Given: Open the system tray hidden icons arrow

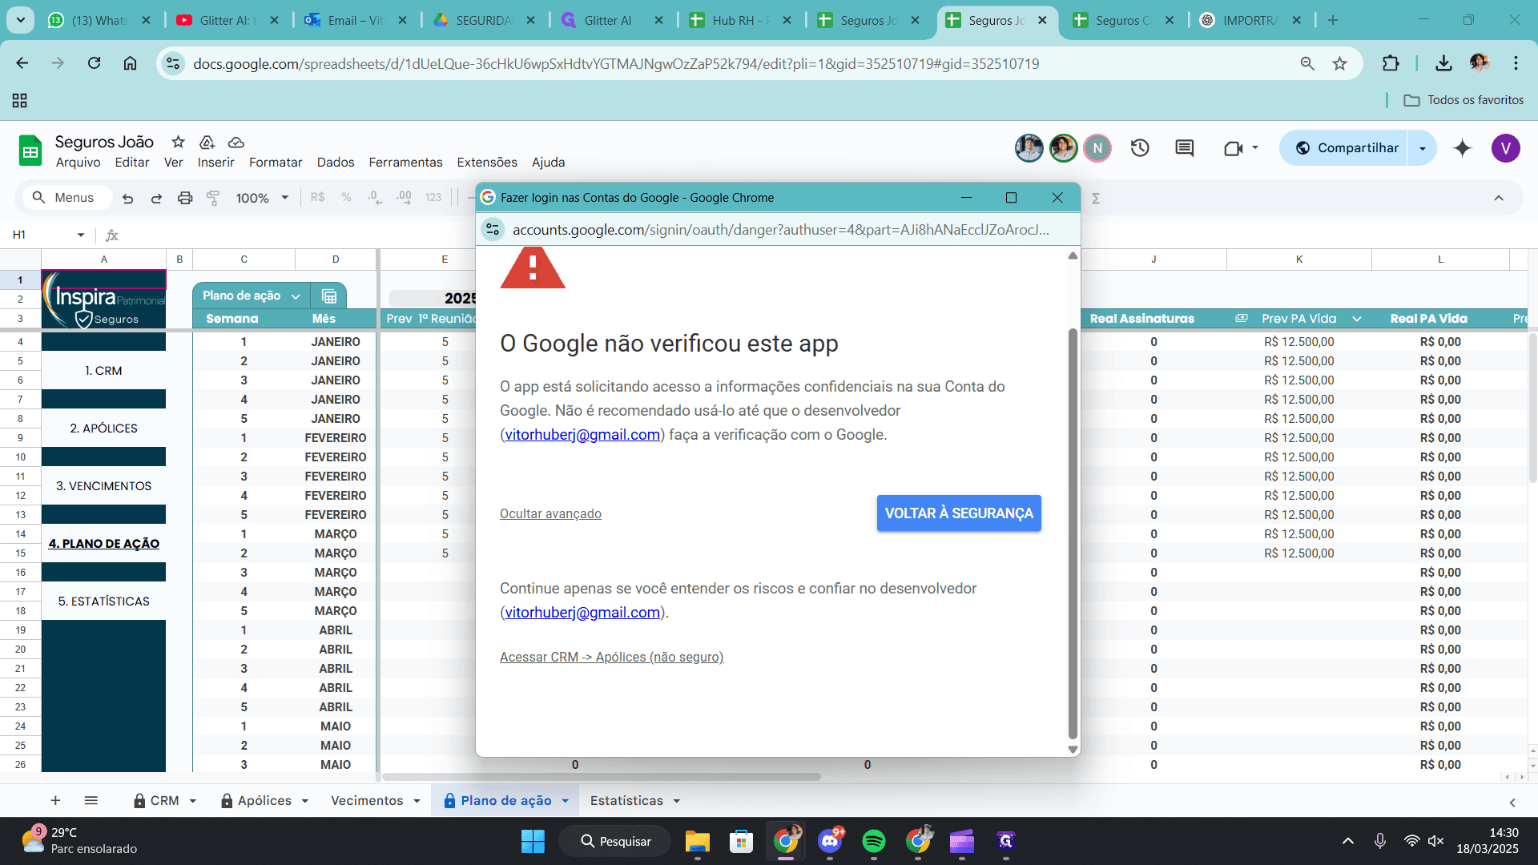Looking at the screenshot, I should [x=1347, y=841].
